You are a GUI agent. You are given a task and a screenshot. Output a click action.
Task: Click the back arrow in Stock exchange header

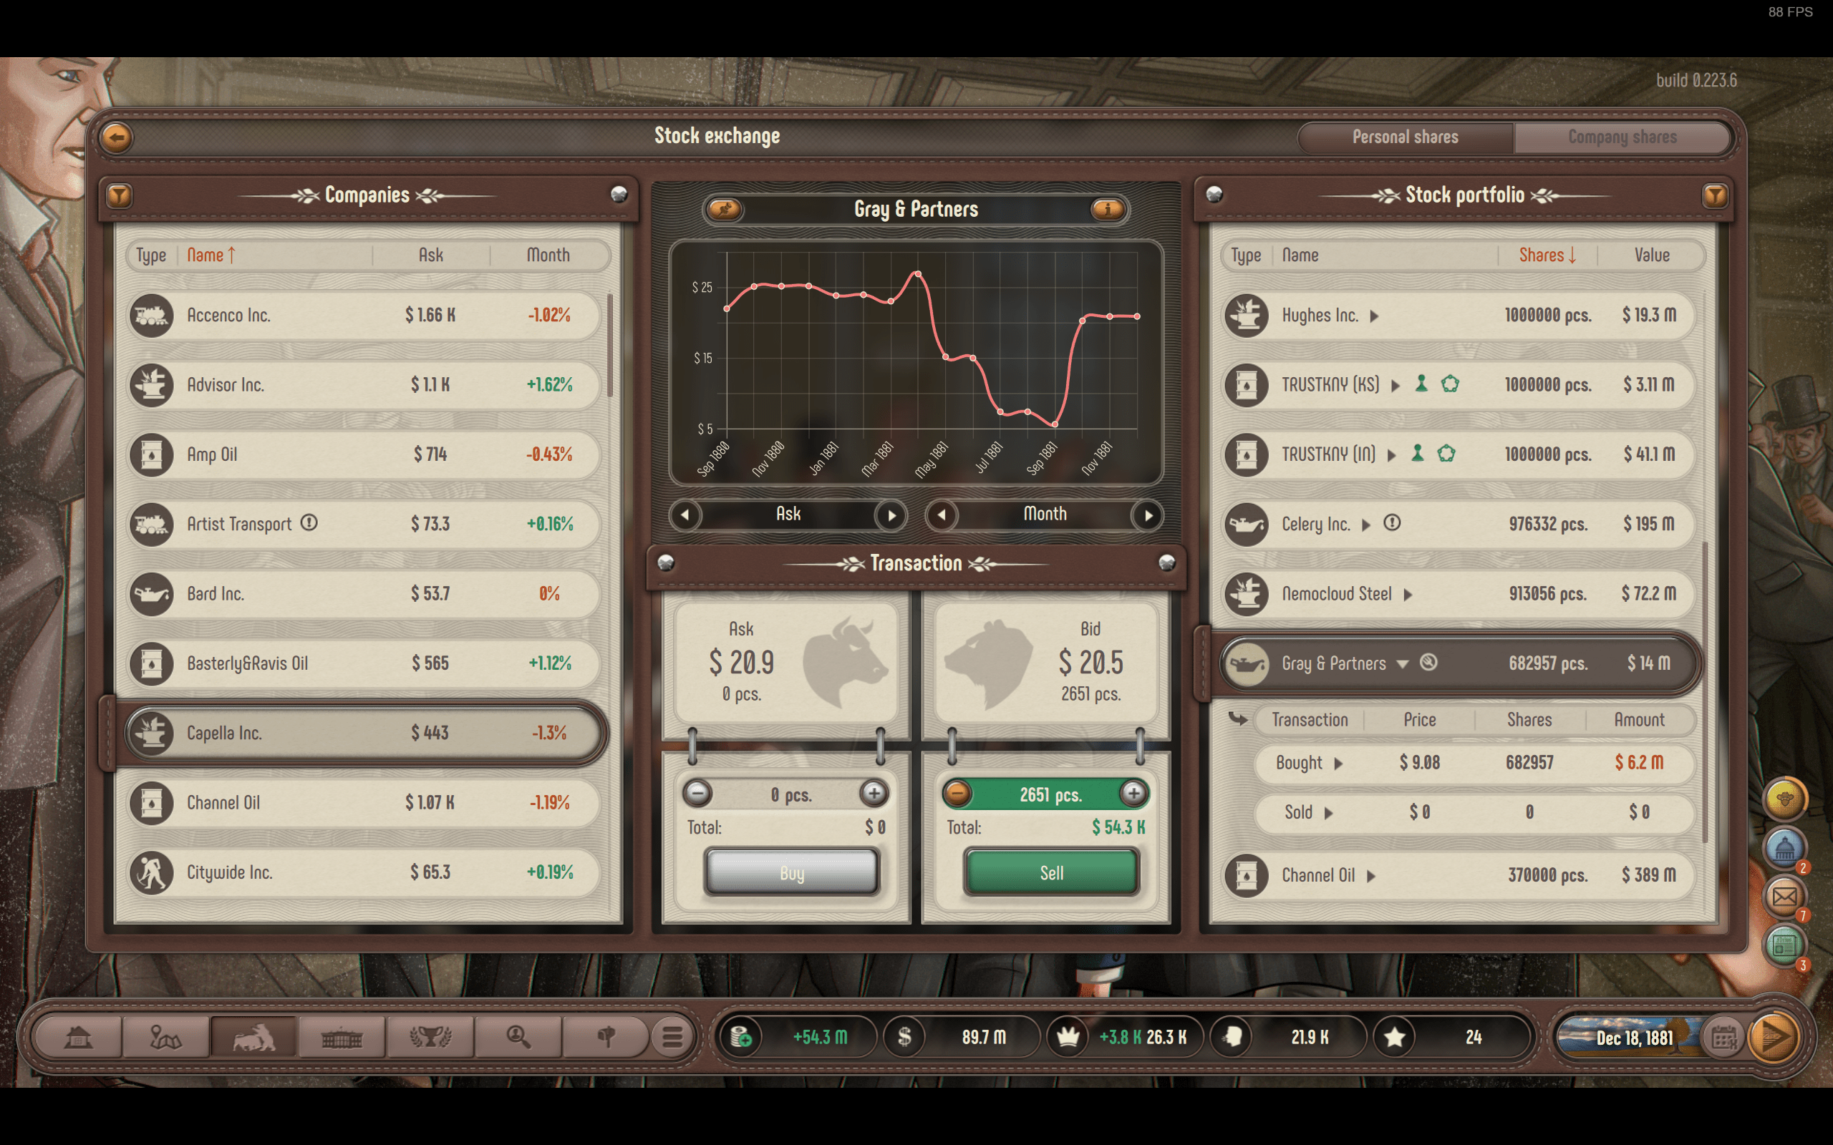point(117,137)
